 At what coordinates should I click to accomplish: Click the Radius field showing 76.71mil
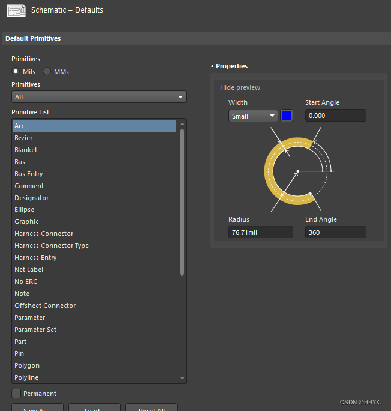point(261,232)
